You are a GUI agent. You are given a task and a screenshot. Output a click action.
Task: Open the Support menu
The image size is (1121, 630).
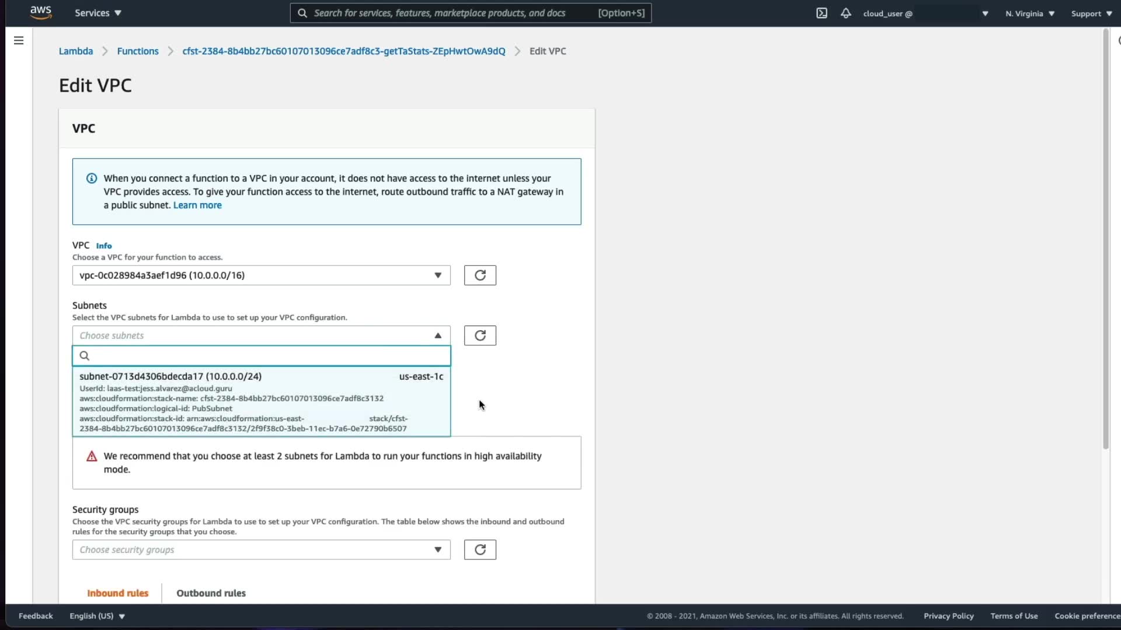click(1091, 13)
